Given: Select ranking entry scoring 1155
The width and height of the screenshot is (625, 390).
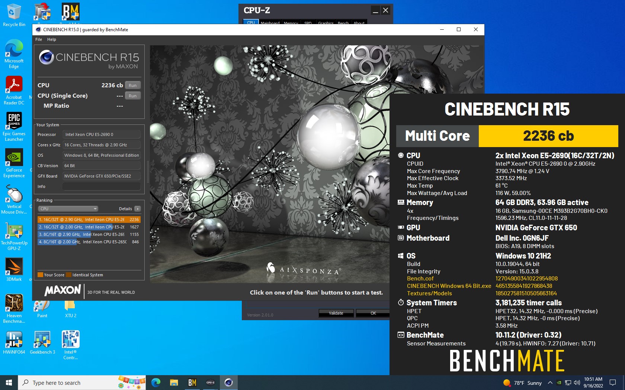Looking at the screenshot, I should click(x=89, y=234).
